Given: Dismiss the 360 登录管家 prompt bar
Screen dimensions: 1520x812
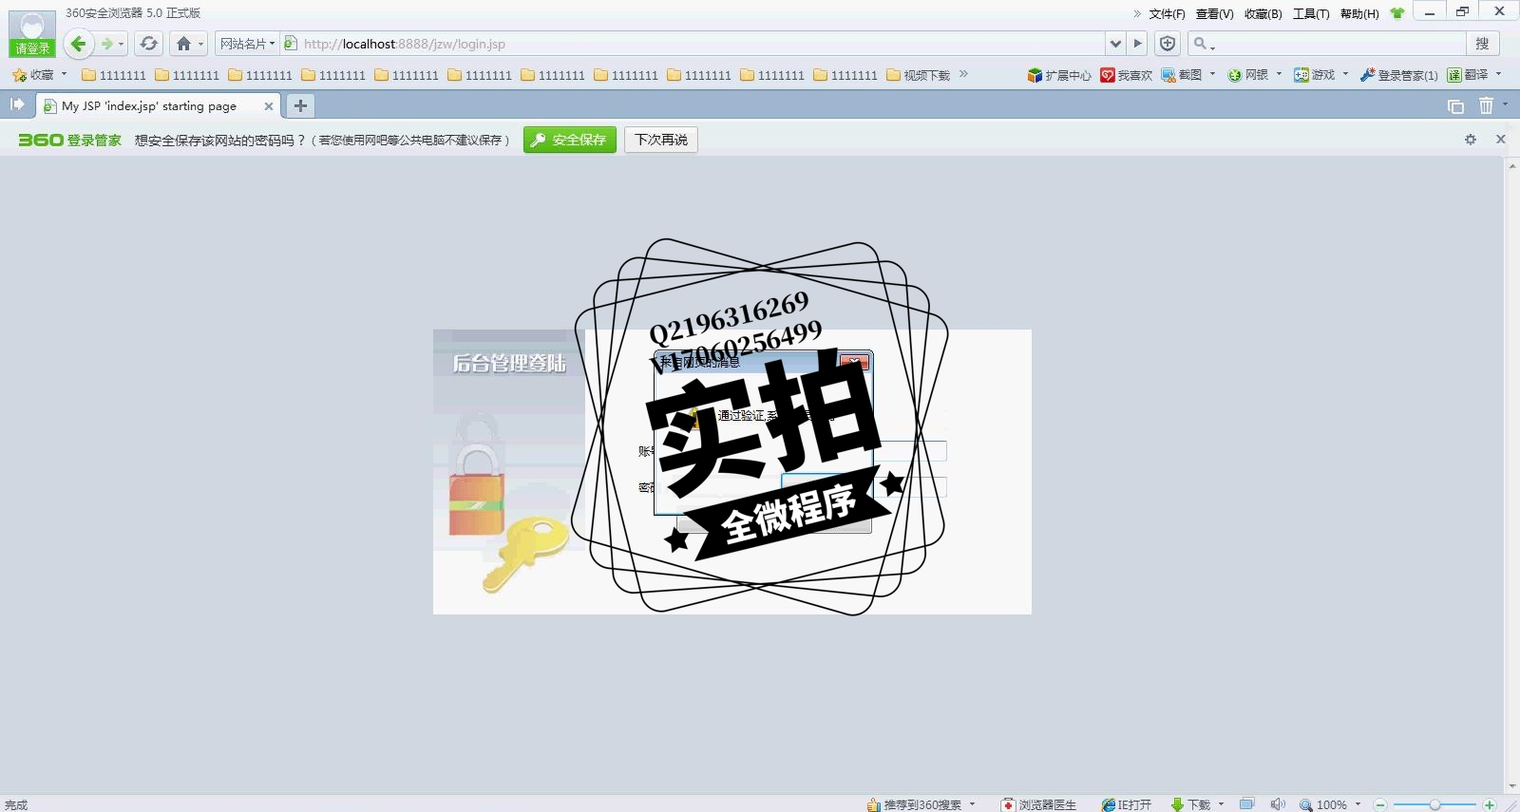Looking at the screenshot, I should coord(1501,140).
